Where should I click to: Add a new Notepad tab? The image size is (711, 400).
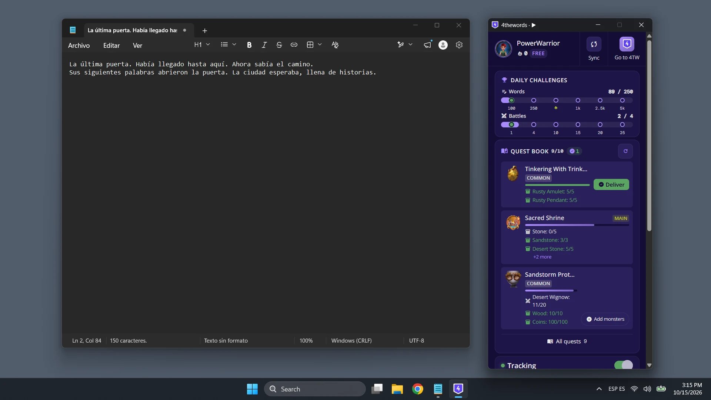tap(205, 31)
